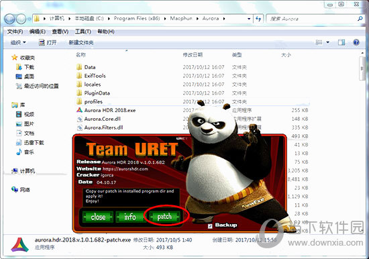Select the profiles folder icon

click(x=79, y=102)
